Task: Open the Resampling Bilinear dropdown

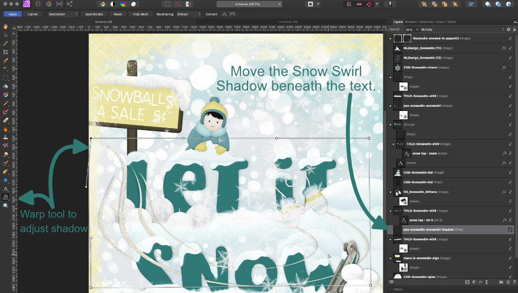Action: pos(189,14)
